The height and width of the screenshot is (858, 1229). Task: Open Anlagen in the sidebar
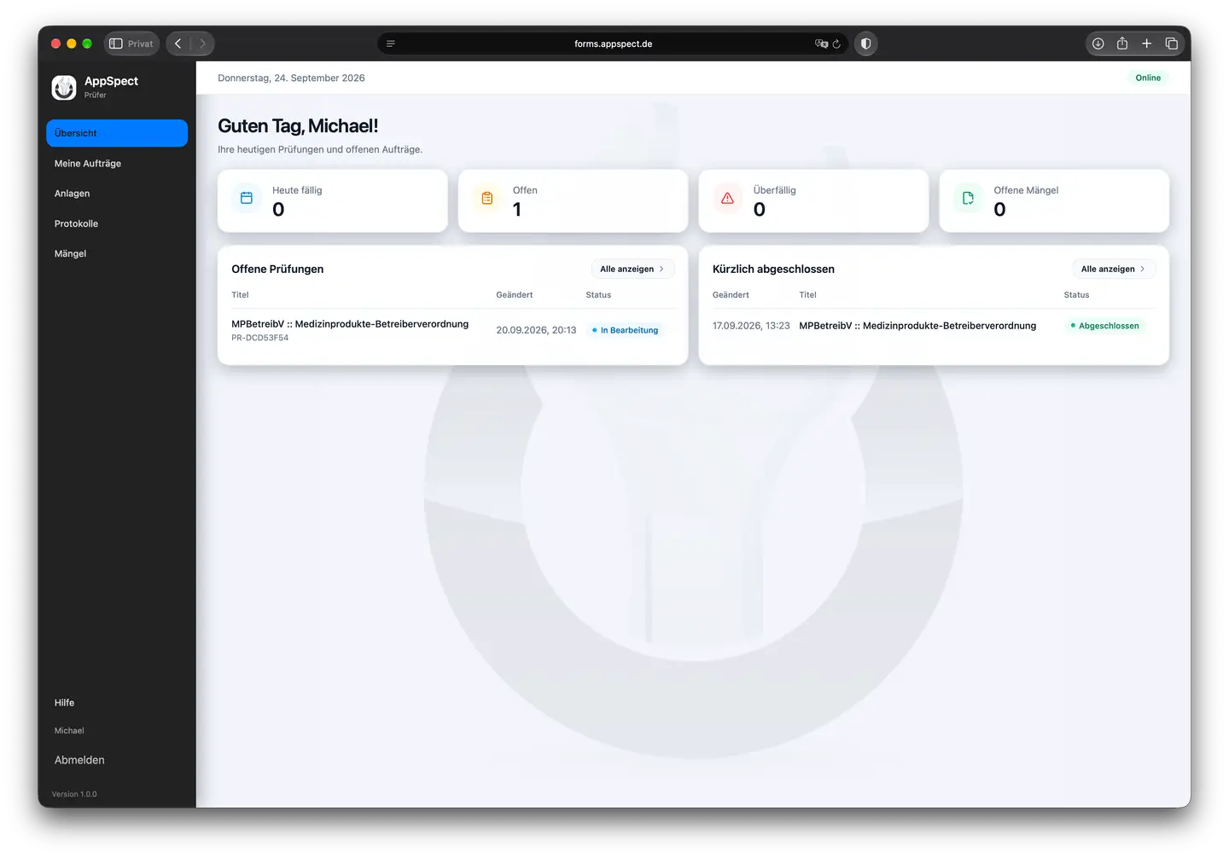[117, 194]
